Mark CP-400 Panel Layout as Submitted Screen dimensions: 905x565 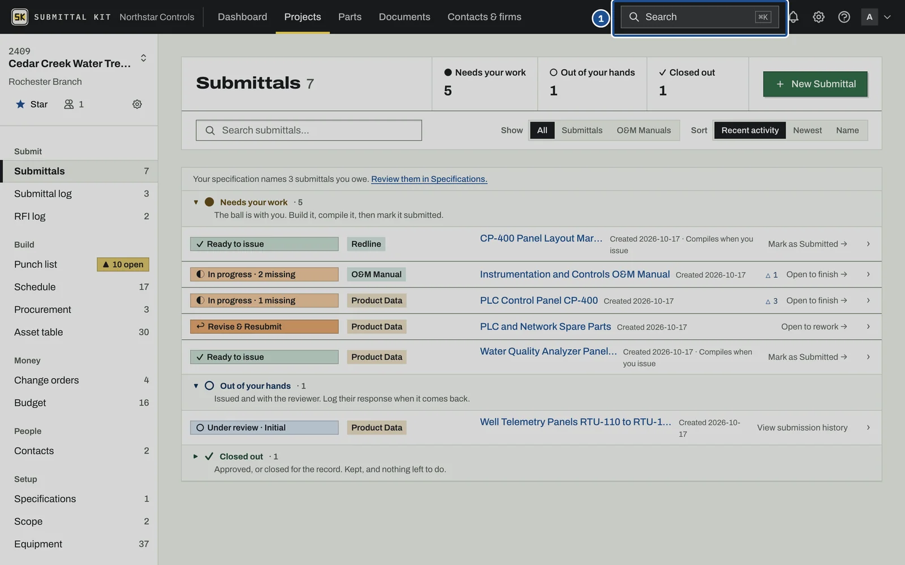(x=808, y=244)
